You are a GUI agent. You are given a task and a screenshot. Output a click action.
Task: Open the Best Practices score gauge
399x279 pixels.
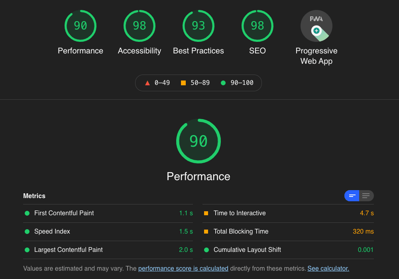(198, 26)
